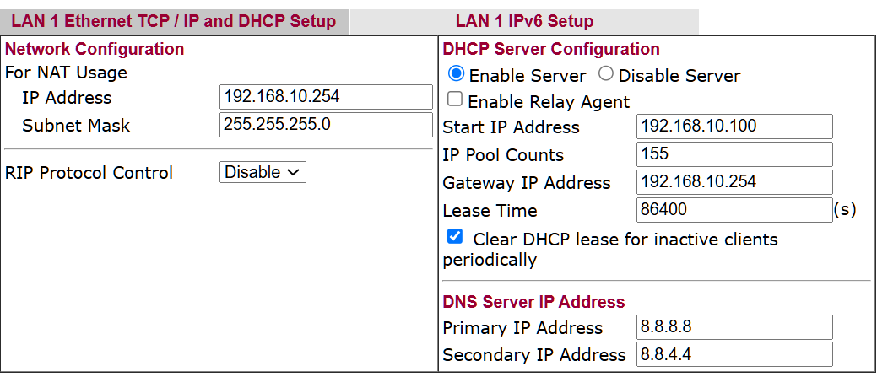The height and width of the screenshot is (377, 877).
Task: Select the LAN 1 Ethernet TCP/IP and DHCP tab
Action: 174,21
